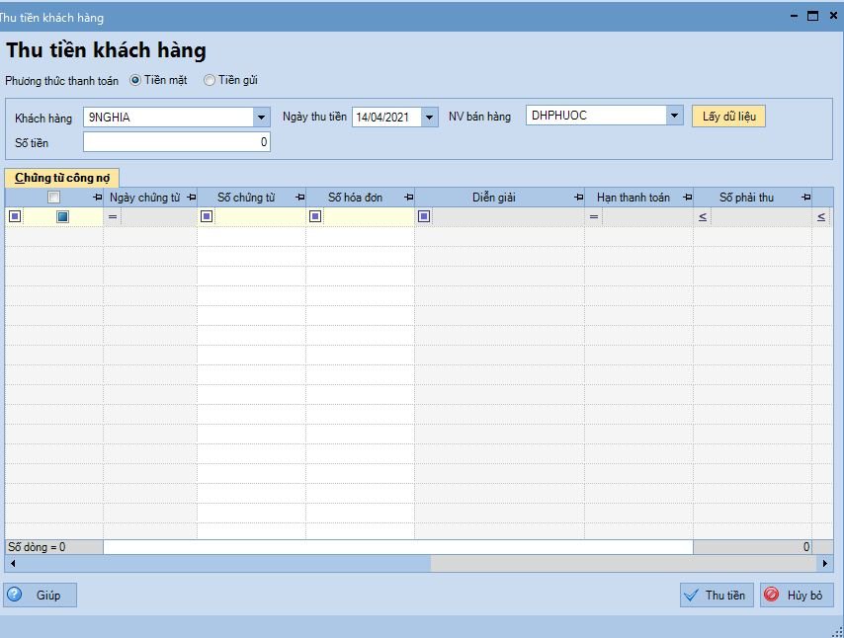Pin the checkbox column in the grid header

(98, 198)
